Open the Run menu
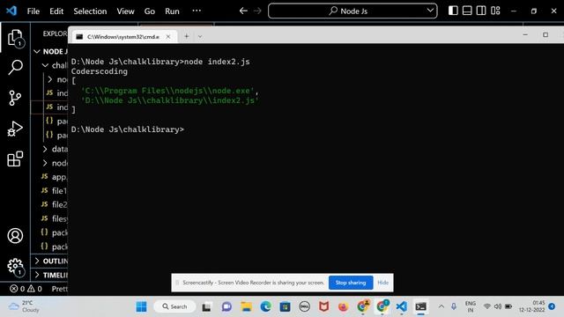Image resolution: width=564 pixels, height=317 pixels. pos(172,11)
